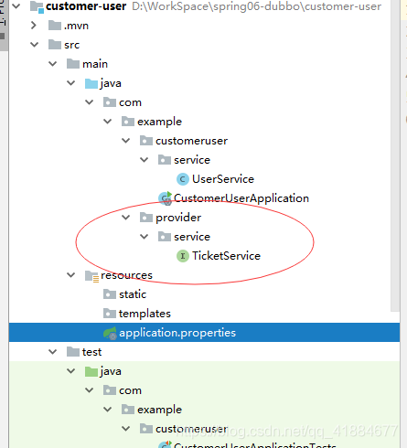Select the resources folder name
The height and width of the screenshot is (448, 407).
tap(126, 275)
